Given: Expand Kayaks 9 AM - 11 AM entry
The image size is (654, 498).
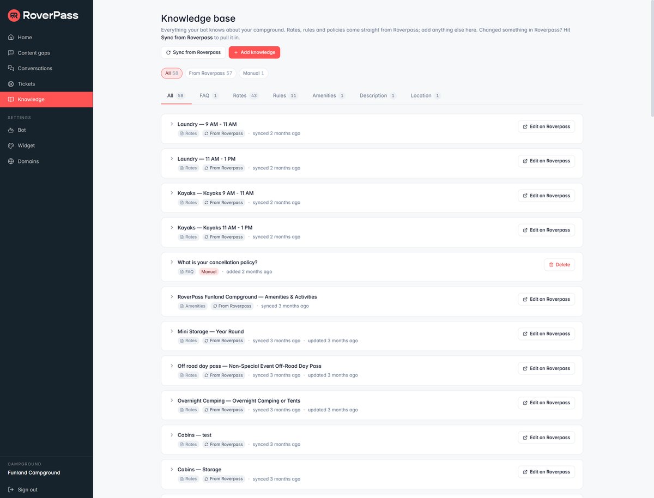Looking at the screenshot, I should click(x=172, y=193).
